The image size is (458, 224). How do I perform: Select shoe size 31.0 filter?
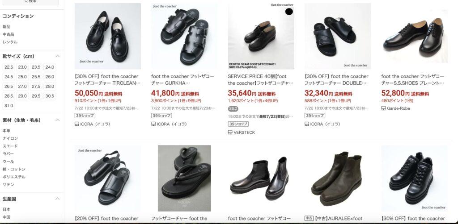click(8, 106)
